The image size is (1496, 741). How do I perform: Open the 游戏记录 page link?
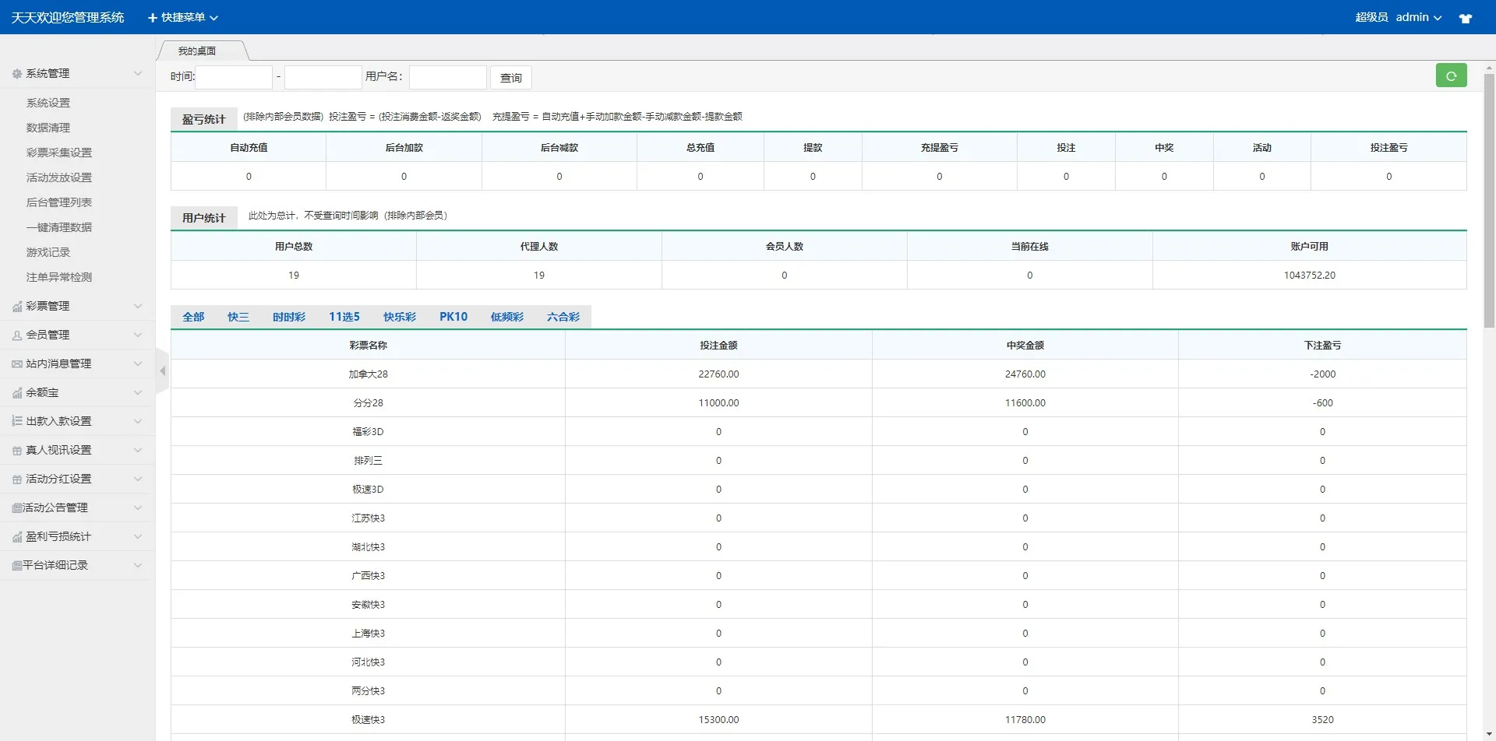(48, 251)
